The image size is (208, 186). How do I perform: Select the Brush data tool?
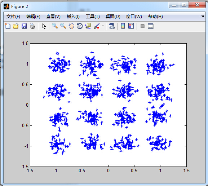click(x=97, y=26)
